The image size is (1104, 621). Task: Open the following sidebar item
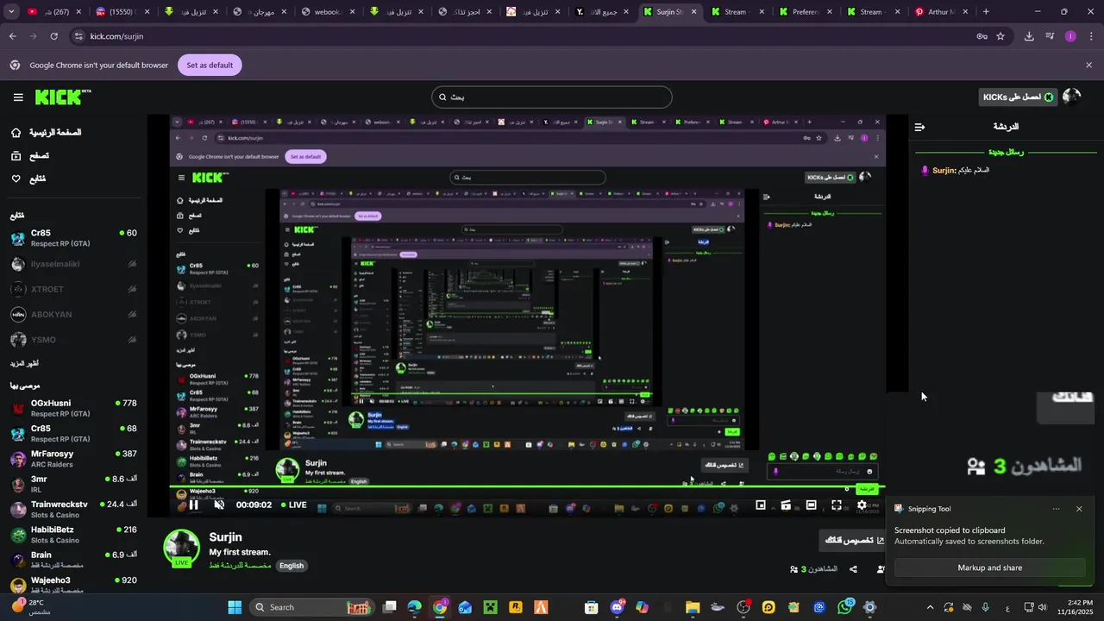[x=28, y=179]
